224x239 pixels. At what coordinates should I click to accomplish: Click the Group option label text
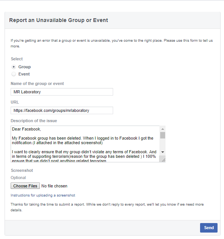[25, 67]
